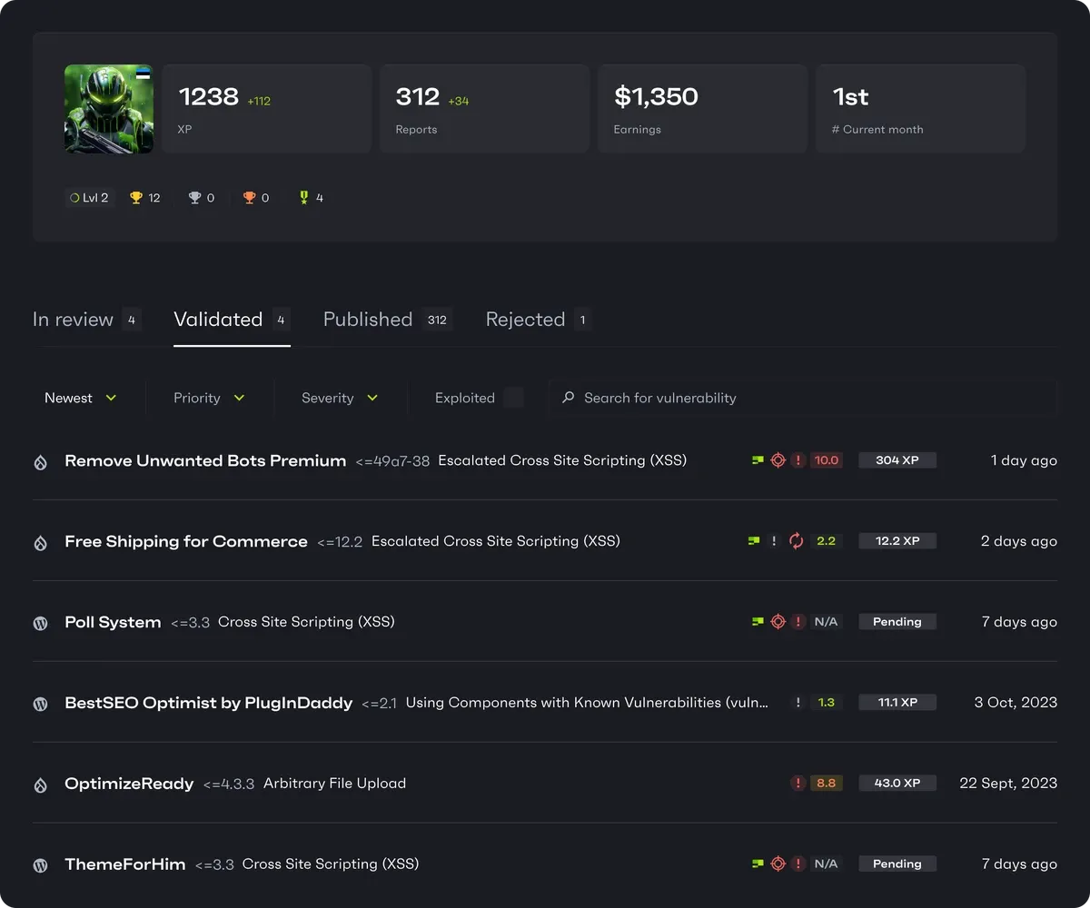Open the Remove Unwanted Bots Premium report

pyautogui.click(x=204, y=460)
